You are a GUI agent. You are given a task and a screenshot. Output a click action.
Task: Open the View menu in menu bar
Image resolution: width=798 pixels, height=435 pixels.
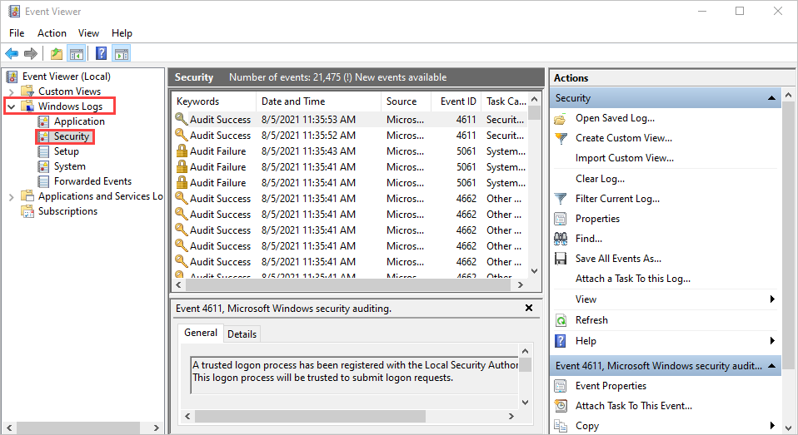pyautogui.click(x=88, y=33)
